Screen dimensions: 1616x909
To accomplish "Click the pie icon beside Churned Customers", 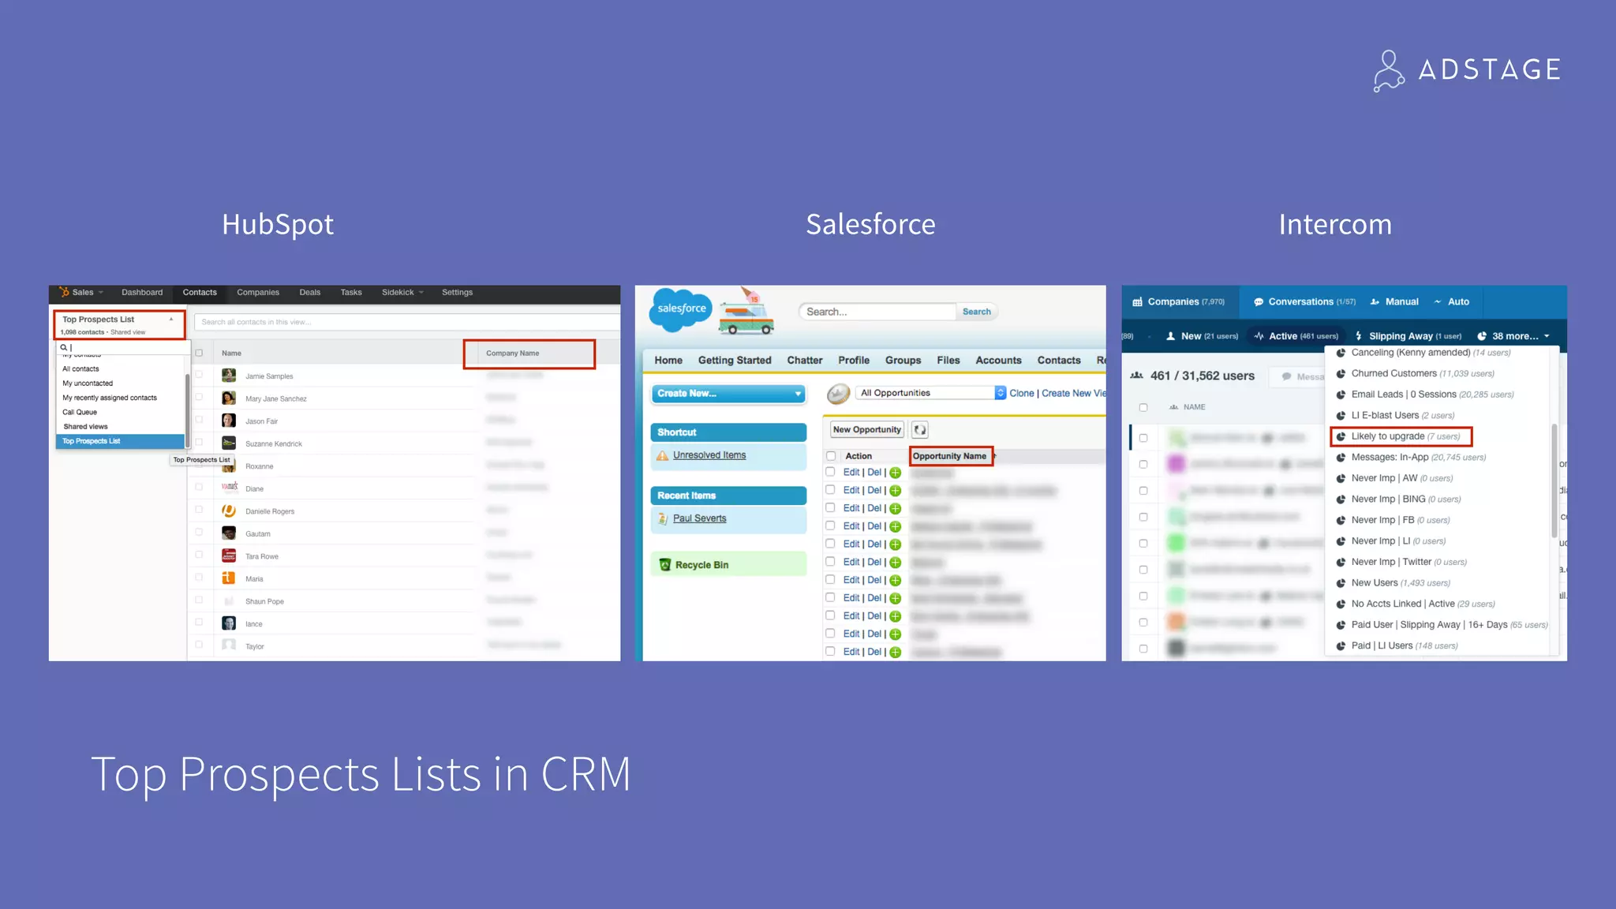I will (x=1341, y=374).
